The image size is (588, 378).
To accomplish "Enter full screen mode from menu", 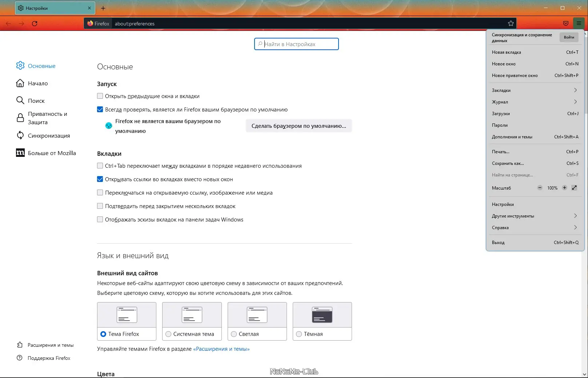I will (x=574, y=188).
